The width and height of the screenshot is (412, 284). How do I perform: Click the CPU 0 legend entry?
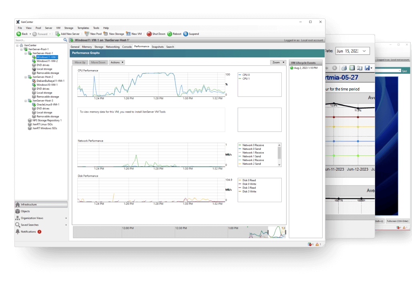click(244, 75)
